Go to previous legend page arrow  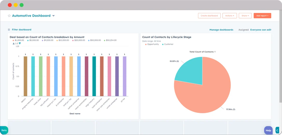[x=14, y=43]
